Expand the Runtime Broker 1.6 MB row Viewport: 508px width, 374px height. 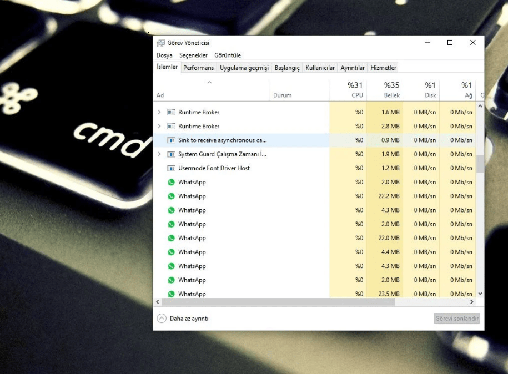pyautogui.click(x=159, y=112)
